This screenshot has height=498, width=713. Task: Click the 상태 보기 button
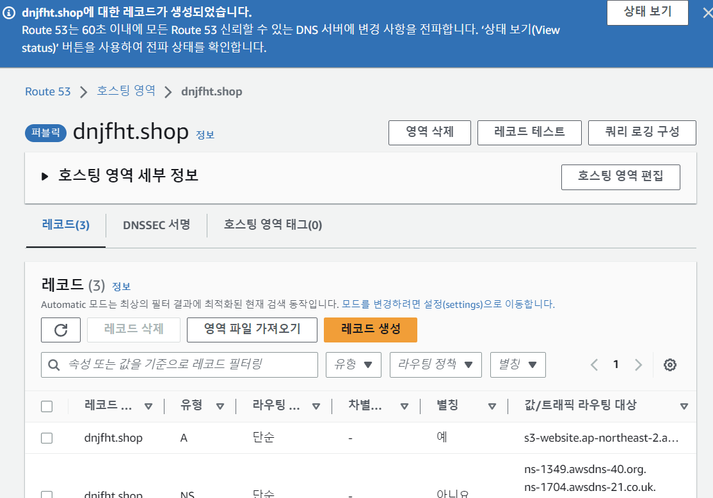pos(648,12)
